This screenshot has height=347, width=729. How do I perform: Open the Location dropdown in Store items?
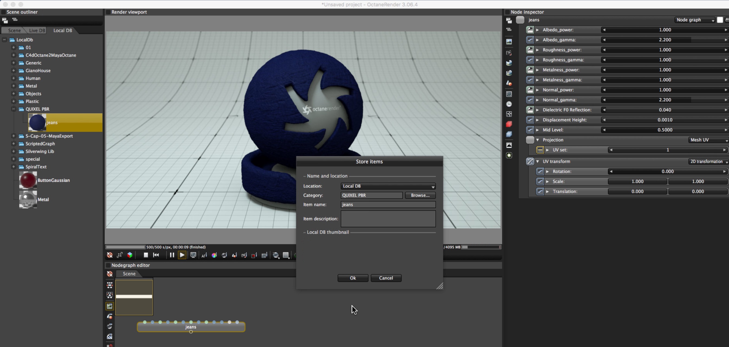(x=388, y=186)
